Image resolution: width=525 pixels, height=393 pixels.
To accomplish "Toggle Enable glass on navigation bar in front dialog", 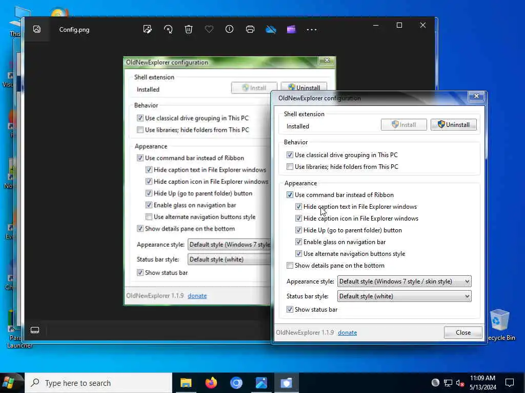I will pyautogui.click(x=299, y=242).
